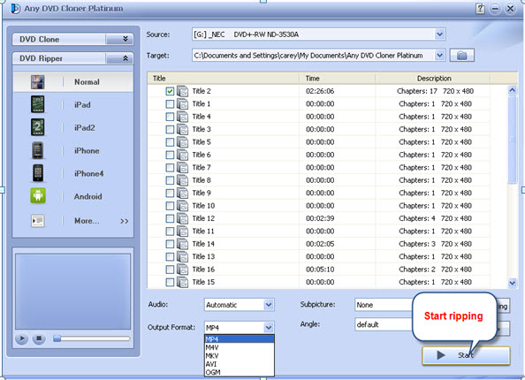Open the More... profiles icon
This screenshot has height=380, width=525.
(37, 221)
